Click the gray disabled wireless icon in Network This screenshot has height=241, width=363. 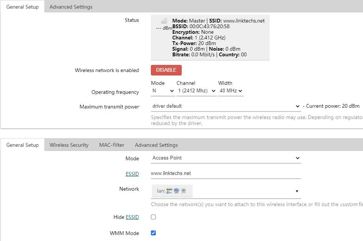coord(184,191)
